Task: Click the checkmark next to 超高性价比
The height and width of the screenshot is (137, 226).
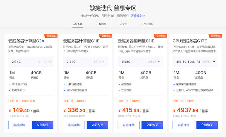Action: (10, 90)
